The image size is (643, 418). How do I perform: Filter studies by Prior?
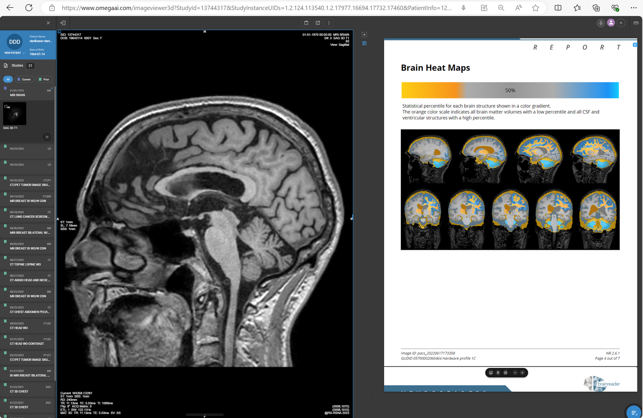coord(44,79)
